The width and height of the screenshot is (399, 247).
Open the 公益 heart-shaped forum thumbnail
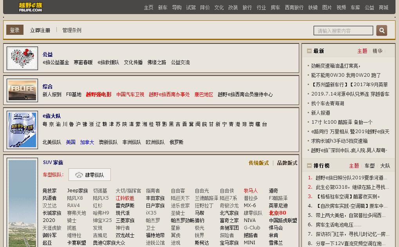[22, 58]
